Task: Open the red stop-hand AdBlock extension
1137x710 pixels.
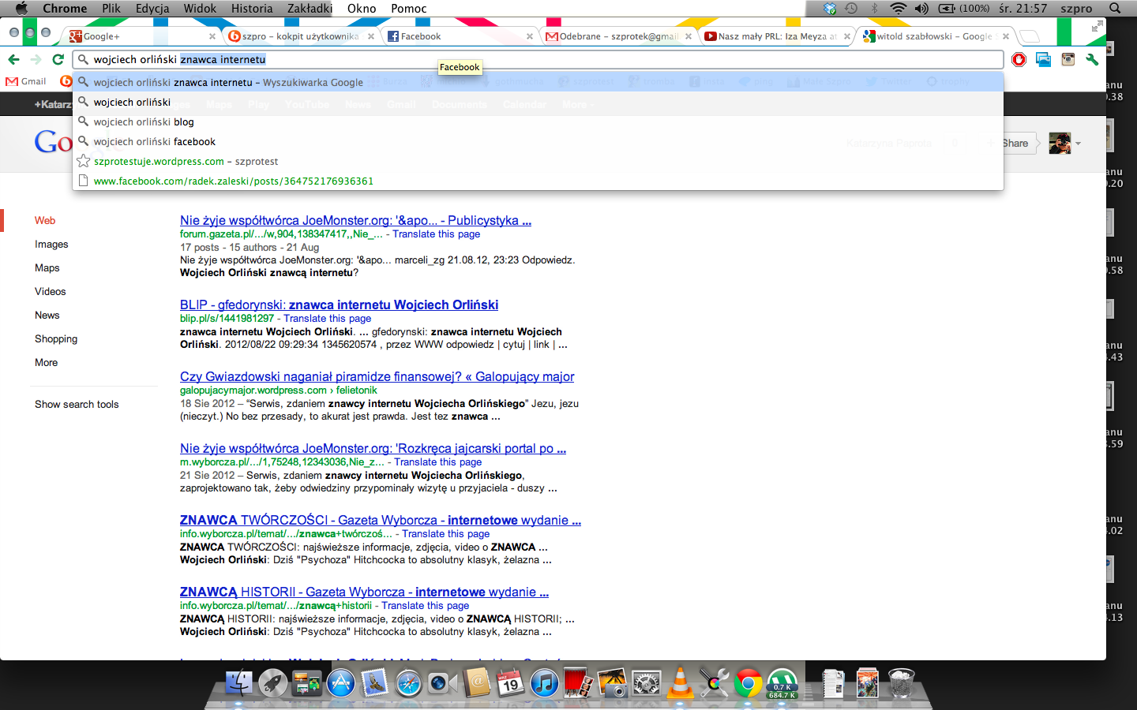Action: click(x=1019, y=59)
